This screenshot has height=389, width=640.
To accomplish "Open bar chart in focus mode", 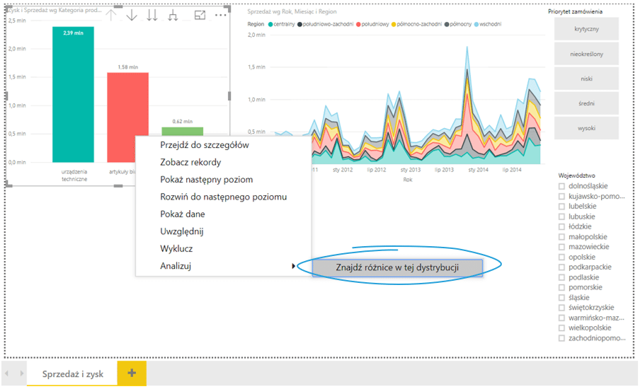I will point(200,15).
